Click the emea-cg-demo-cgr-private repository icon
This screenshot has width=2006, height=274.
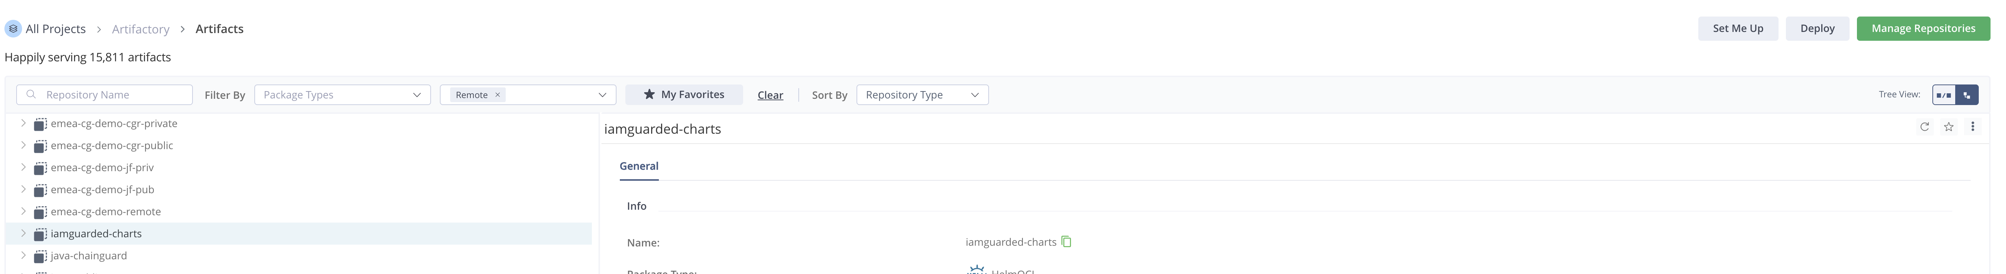(40, 124)
